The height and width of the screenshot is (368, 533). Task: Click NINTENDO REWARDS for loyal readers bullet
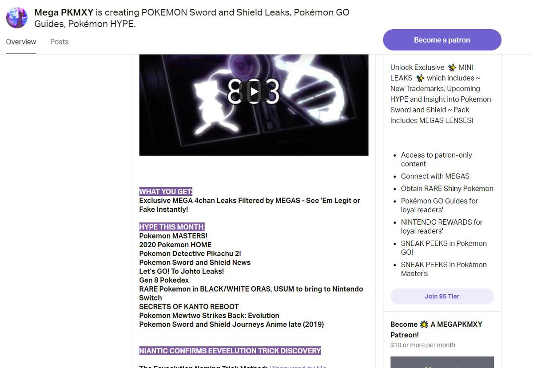tap(442, 227)
